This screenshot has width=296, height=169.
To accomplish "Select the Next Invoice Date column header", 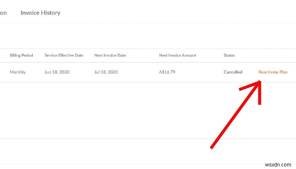I will (x=110, y=55).
